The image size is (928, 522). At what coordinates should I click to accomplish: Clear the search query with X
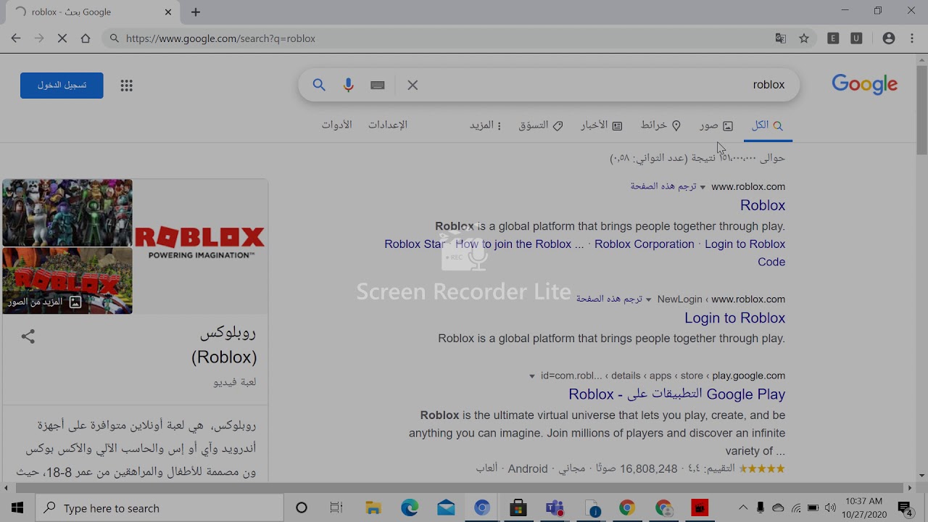(x=413, y=85)
